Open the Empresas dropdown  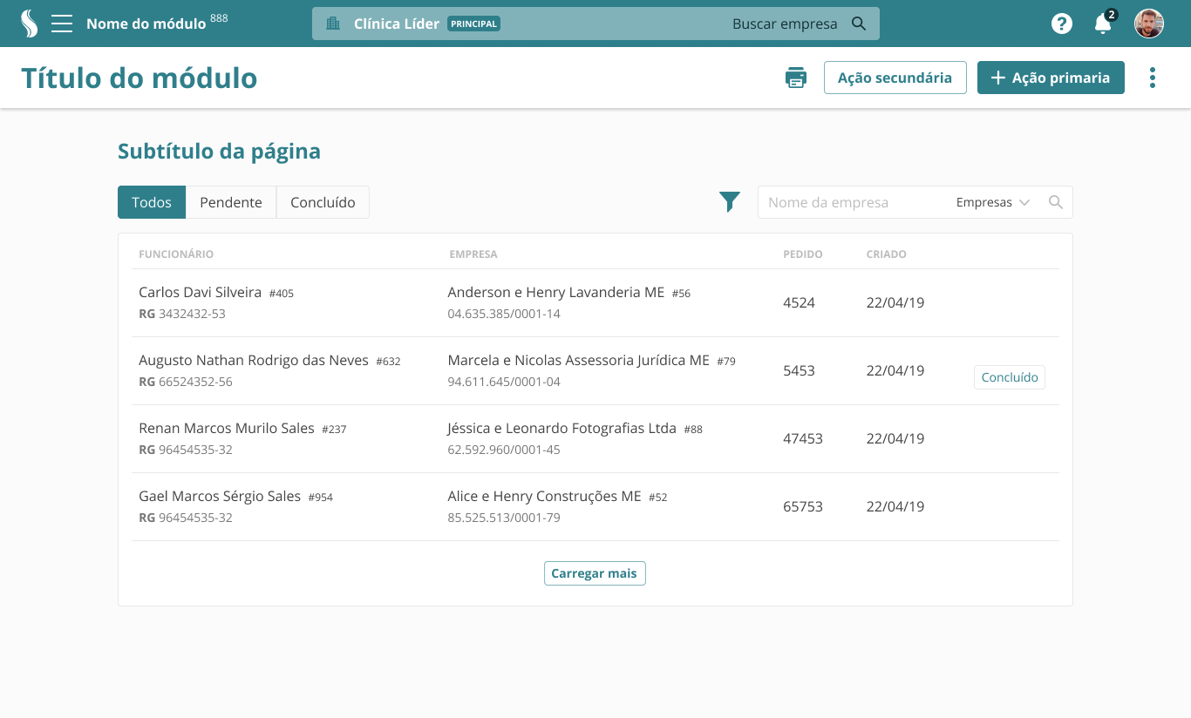pyautogui.click(x=993, y=202)
